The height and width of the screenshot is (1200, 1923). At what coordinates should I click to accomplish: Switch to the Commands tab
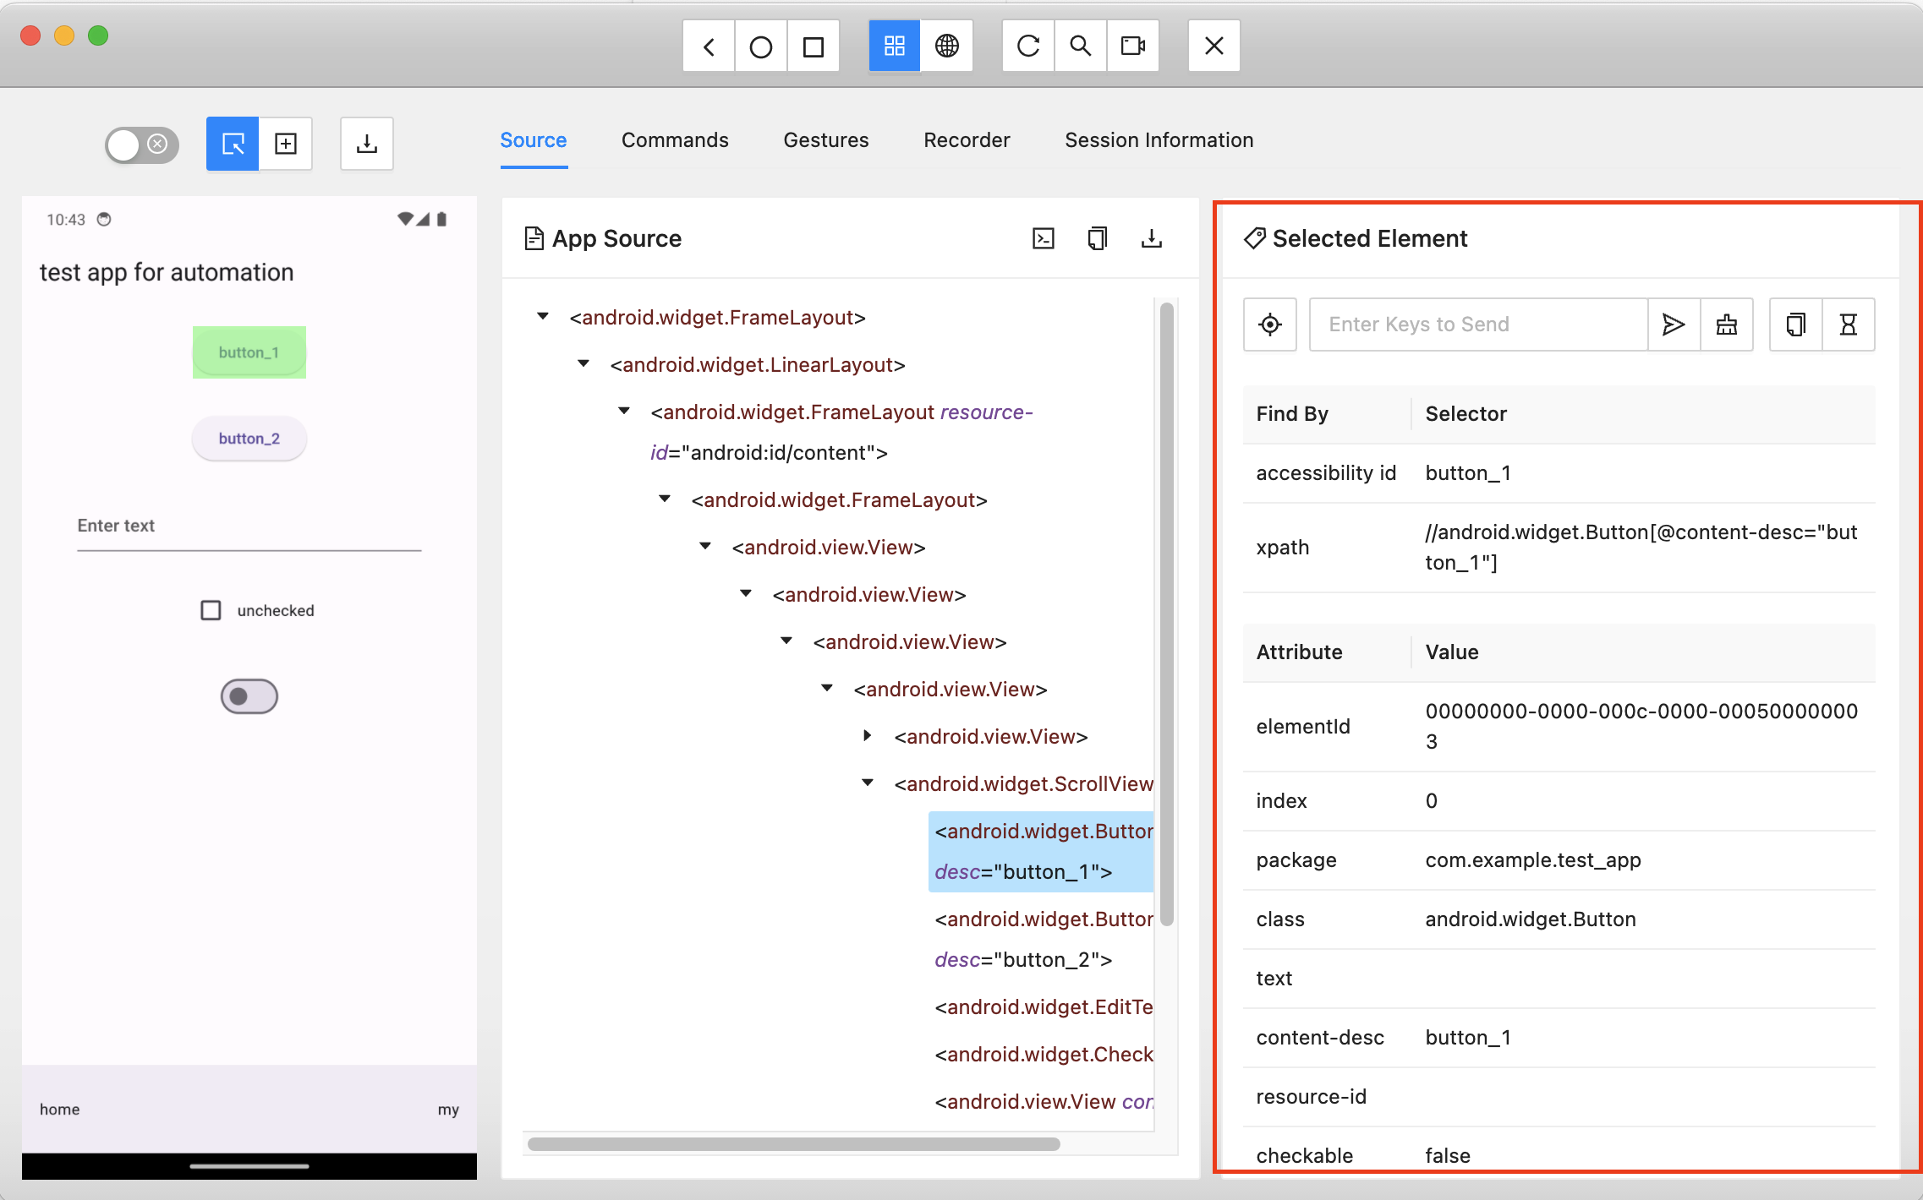coord(674,140)
